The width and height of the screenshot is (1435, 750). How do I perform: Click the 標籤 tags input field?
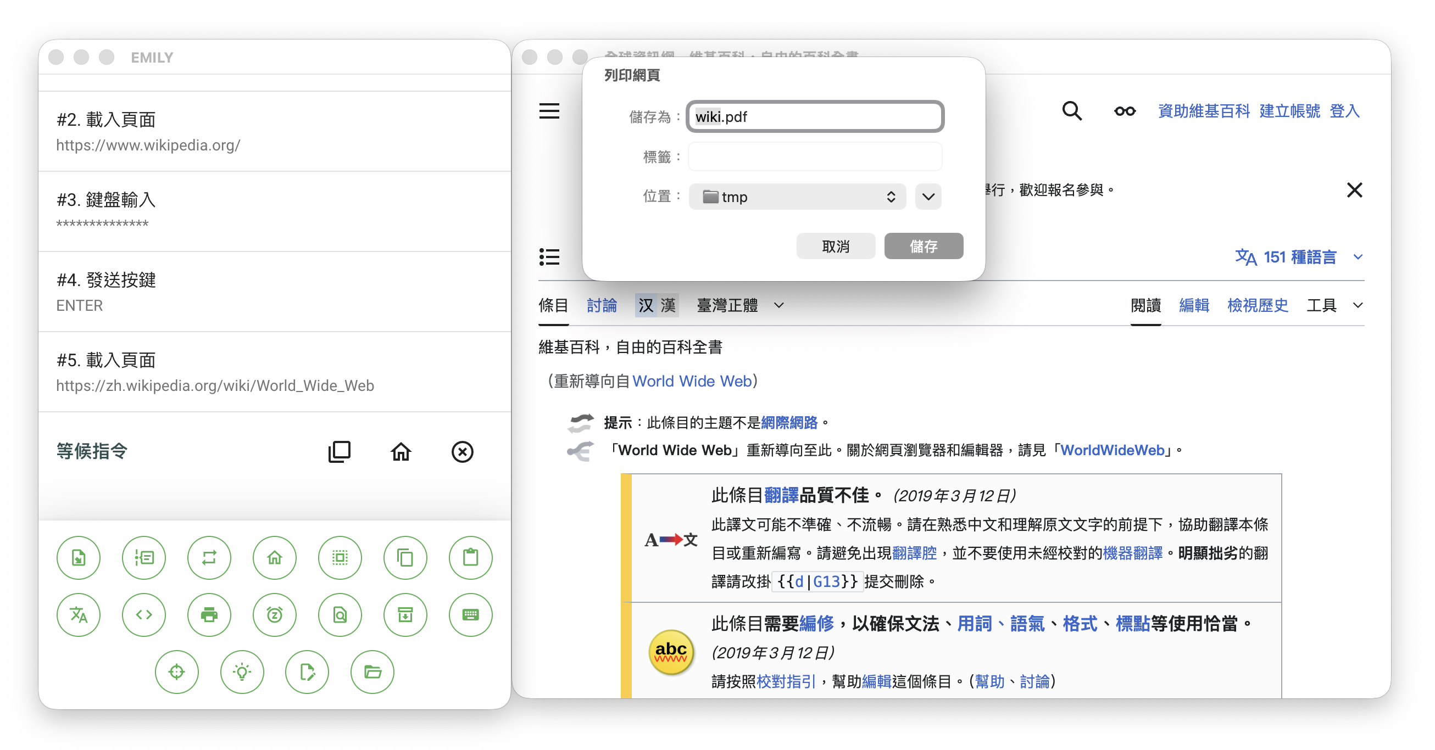[x=814, y=157]
